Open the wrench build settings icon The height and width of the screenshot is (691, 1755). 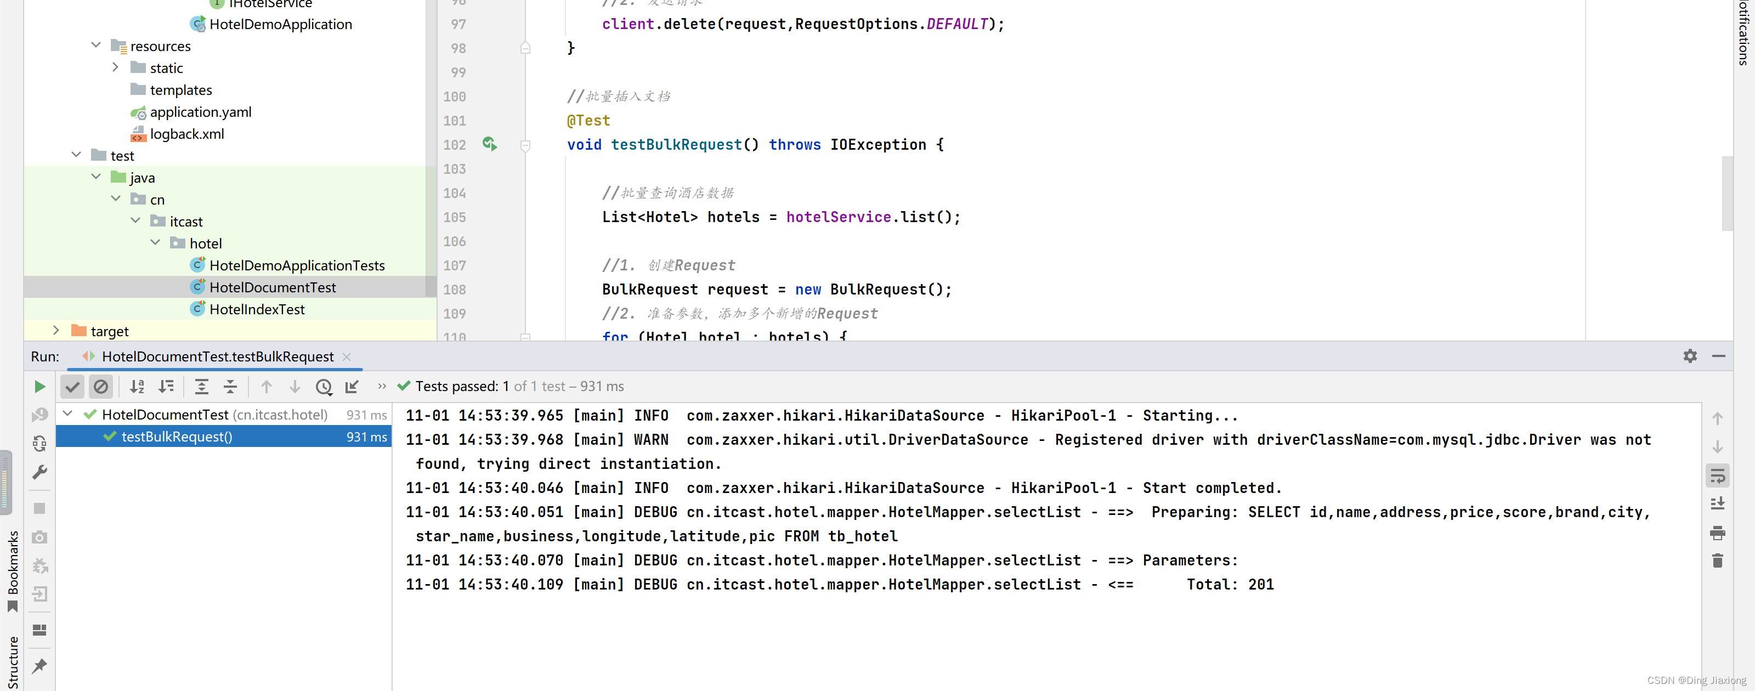pos(39,472)
